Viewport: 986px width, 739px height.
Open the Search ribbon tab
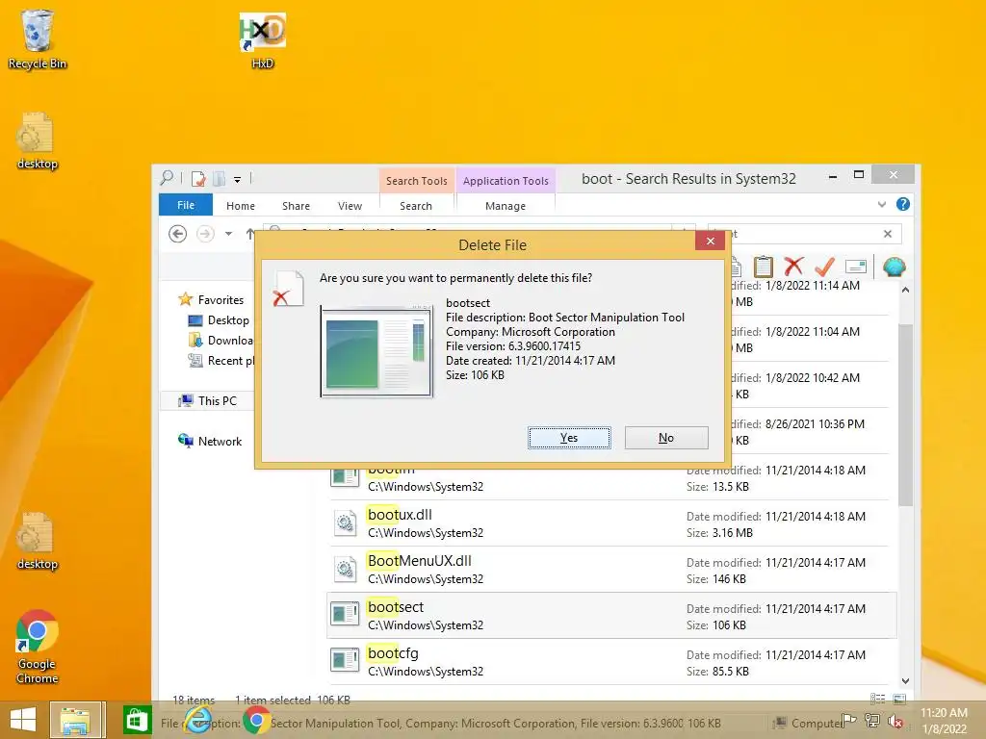pyautogui.click(x=416, y=206)
